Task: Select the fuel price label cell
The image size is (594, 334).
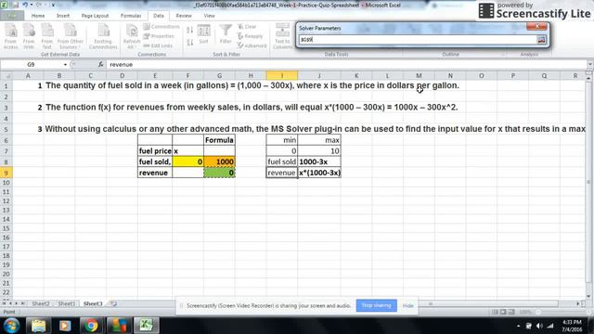Action: pyautogui.click(x=155, y=151)
